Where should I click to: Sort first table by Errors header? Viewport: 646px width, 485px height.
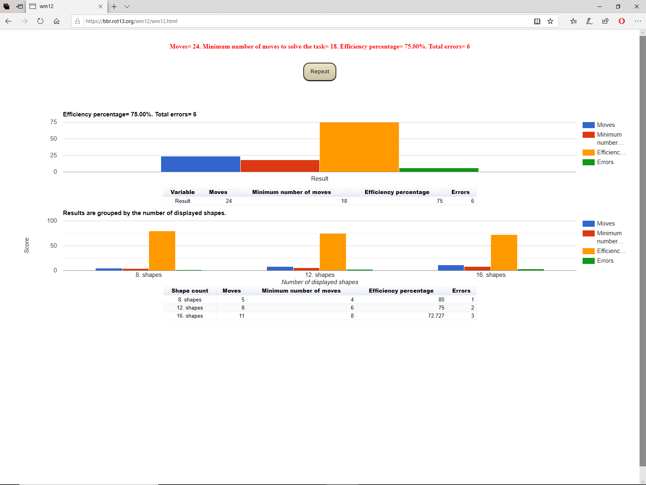tap(460, 192)
